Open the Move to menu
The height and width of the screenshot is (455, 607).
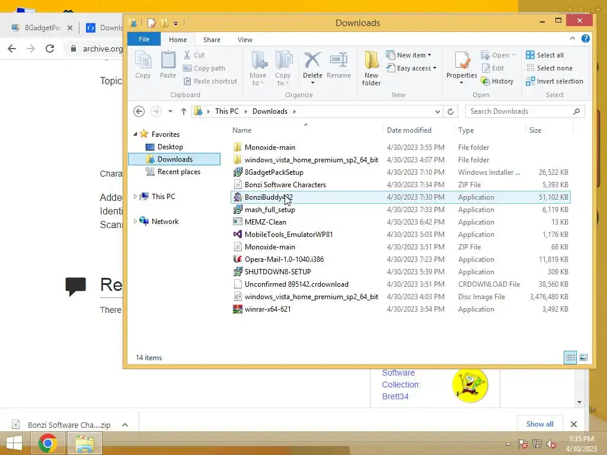(x=258, y=69)
